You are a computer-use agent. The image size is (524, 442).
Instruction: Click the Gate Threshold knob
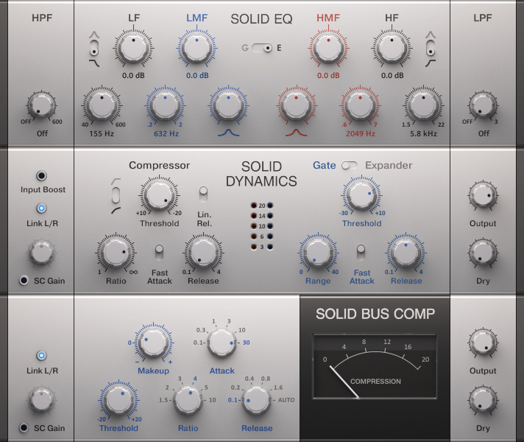[x=361, y=195]
